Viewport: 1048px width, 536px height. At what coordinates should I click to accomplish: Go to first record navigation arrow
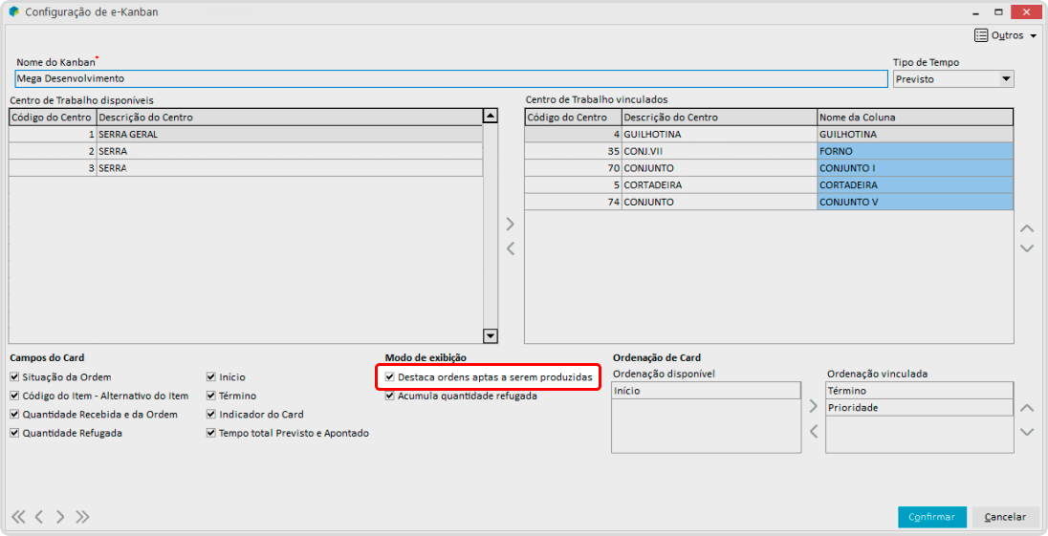pyautogui.click(x=18, y=517)
